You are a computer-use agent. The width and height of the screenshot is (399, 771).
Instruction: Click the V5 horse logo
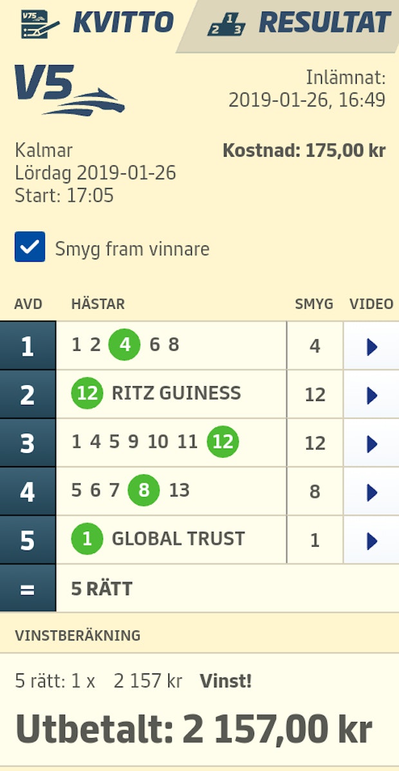coord(70,90)
